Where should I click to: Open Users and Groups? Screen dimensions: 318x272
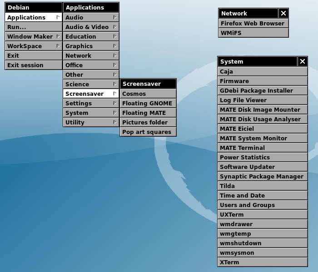[263, 205]
